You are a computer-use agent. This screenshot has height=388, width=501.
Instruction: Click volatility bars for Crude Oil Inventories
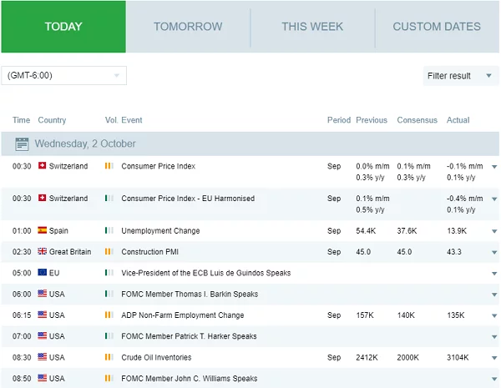click(x=109, y=357)
